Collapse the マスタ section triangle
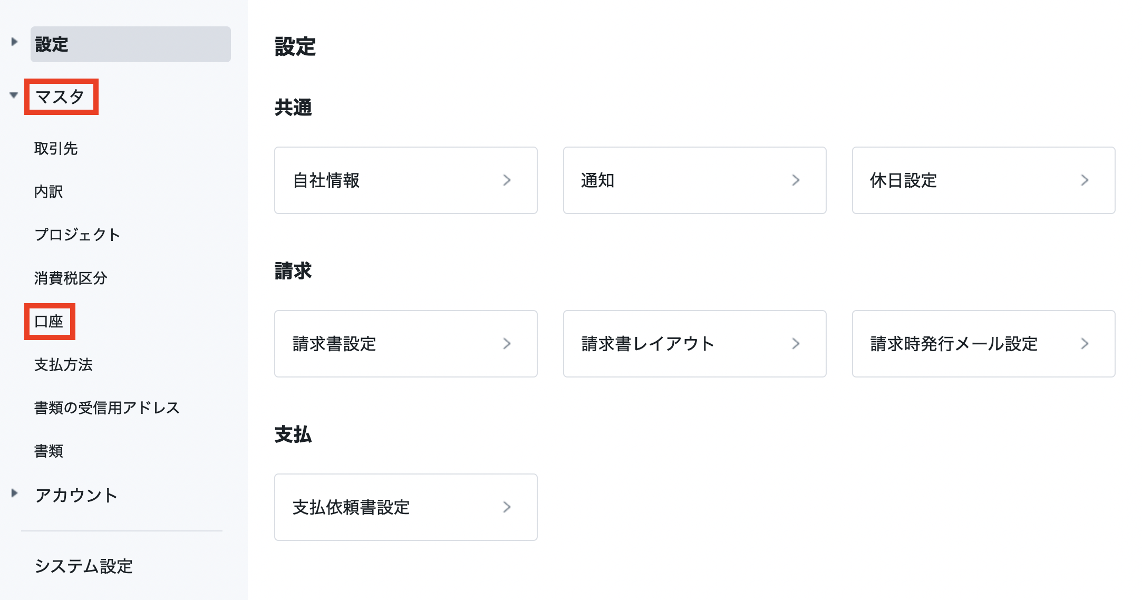This screenshot has height=600, width=1142. pyautogui.click(x=14, y=95)
